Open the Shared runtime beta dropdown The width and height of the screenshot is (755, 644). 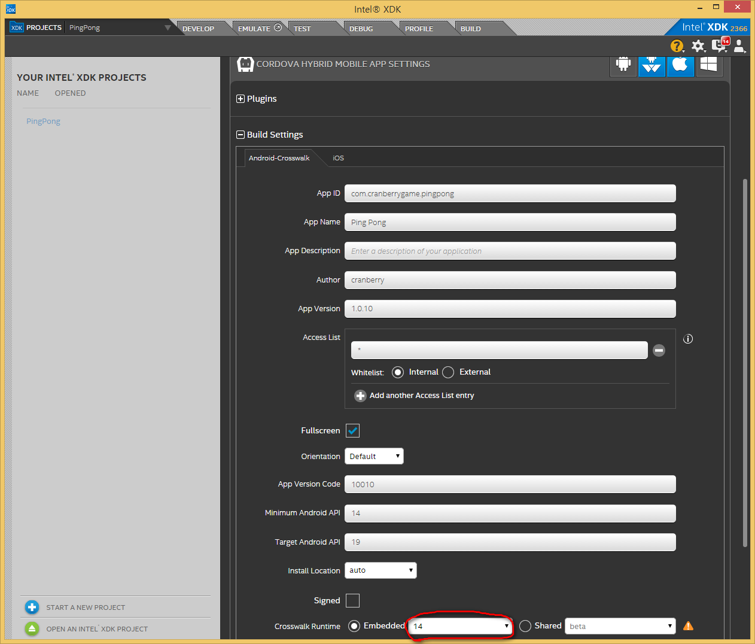[x=620, y=626]
